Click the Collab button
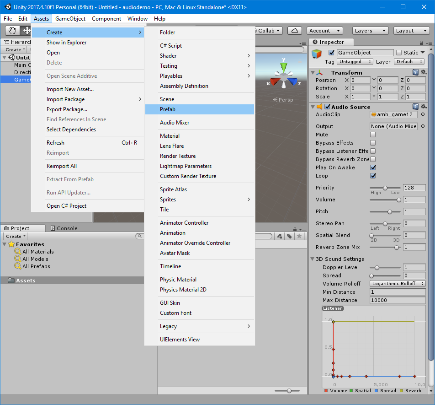435x405 pixels. pos(269,31)
